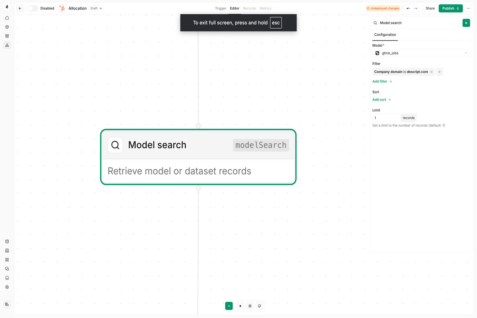Image resolution: width=477 pixels, height=318 pixels.
Task: Open the Draft version dropdown
Action: (x=96, y=8)
